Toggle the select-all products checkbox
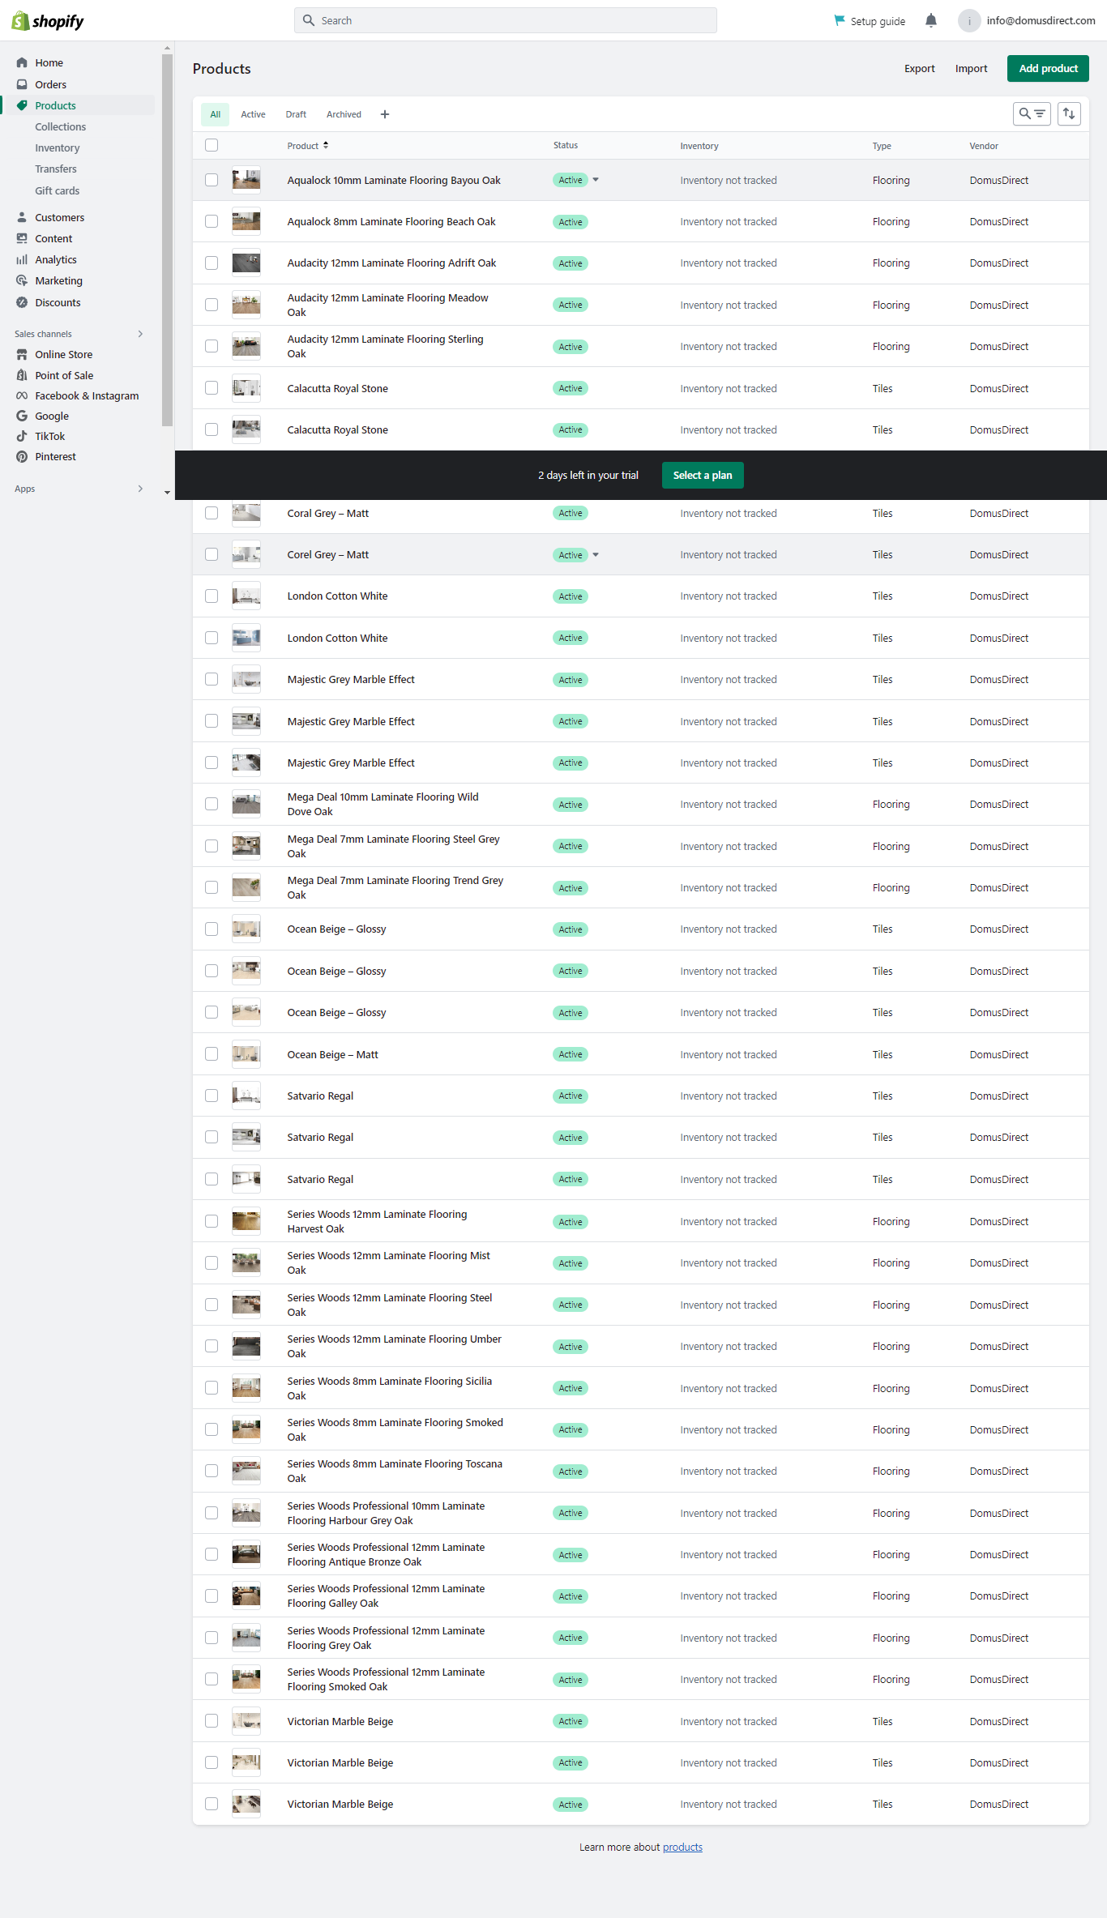The width and height of the screenshot is (1107, 1918). tap(212, 145)
